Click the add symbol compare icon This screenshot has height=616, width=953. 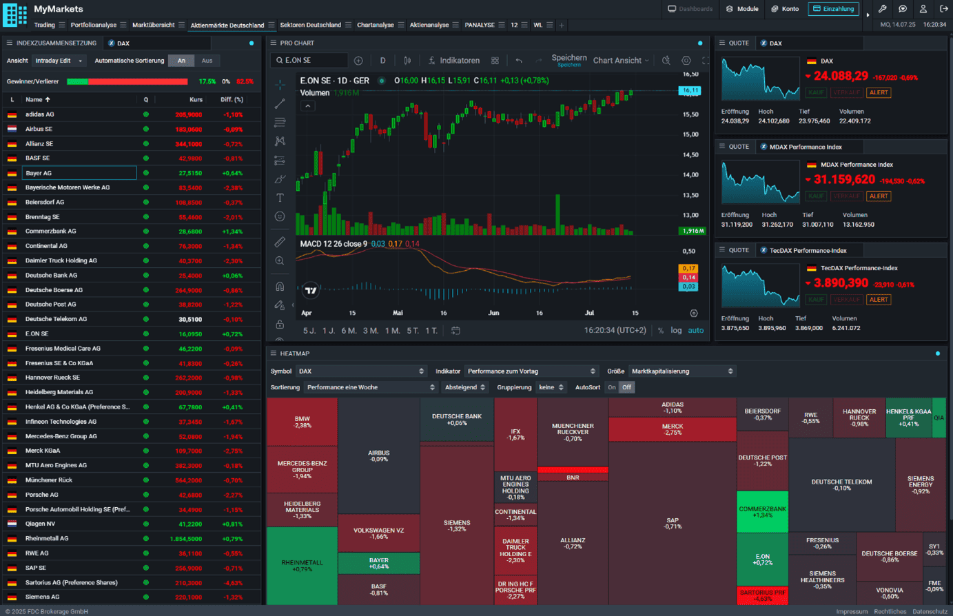pyautogui.click(x=358, y=61)
